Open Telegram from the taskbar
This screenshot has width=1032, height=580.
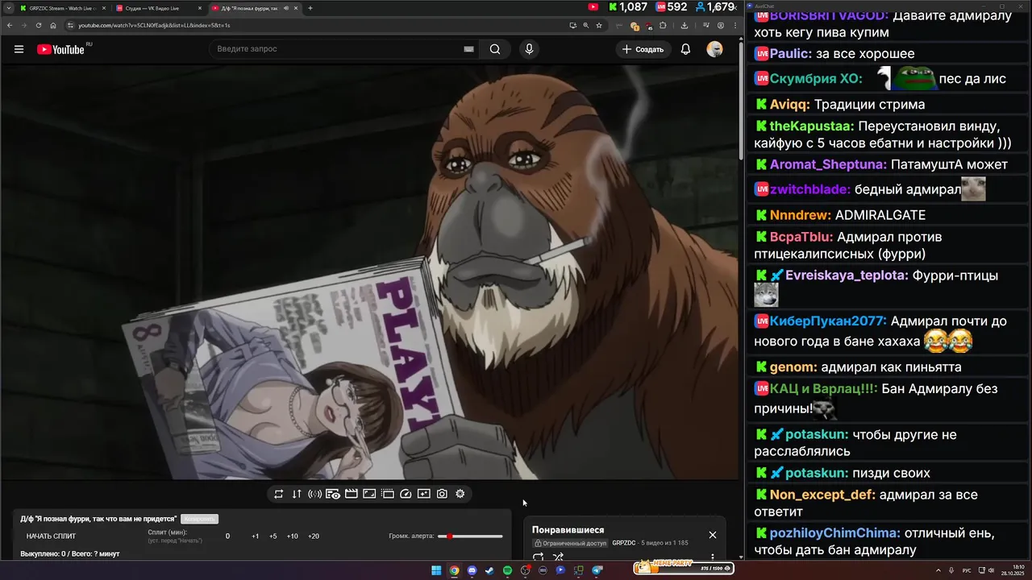click(597, 570)
